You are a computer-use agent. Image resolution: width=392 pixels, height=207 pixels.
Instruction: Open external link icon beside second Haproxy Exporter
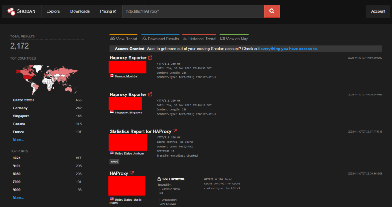click(150, 94)
